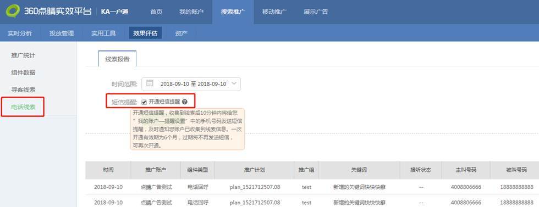The width and height of the screenshot is (539, 207).
Task: Open the date range dropdown arrow
Action: click(234, 84)
